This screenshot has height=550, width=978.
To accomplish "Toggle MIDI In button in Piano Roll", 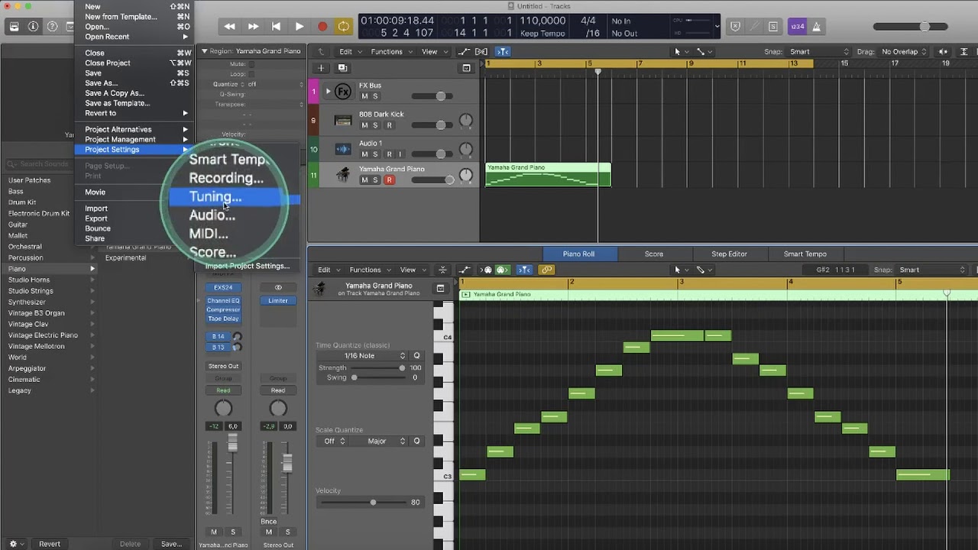I will (x=487, y=270).
